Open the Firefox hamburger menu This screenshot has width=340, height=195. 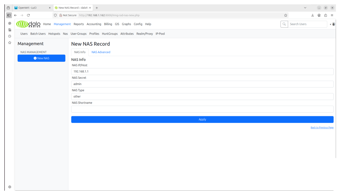pos(332,15)
